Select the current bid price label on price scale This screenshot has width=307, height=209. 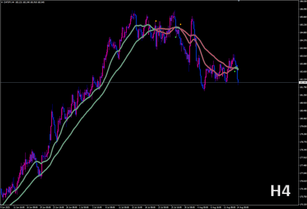(303, 83)
